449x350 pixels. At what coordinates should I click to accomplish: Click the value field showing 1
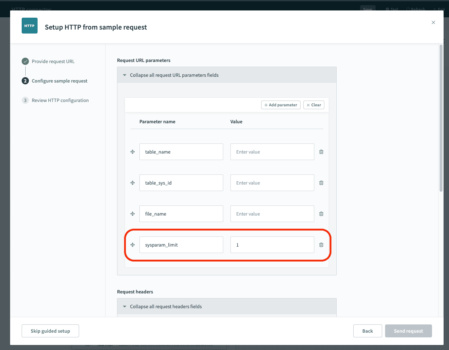tap(272, 245)
